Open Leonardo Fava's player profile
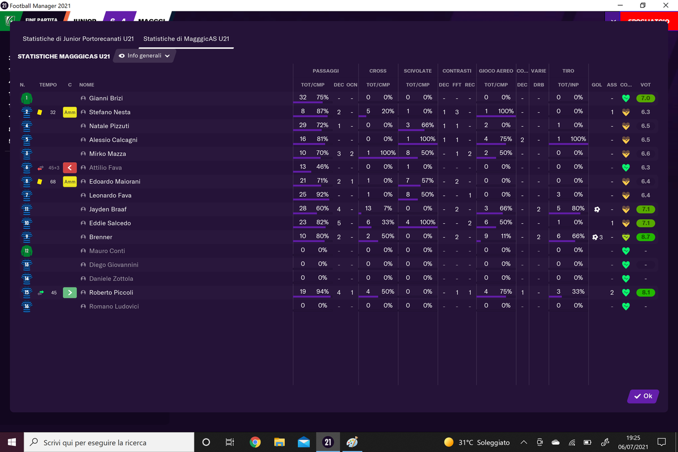 (x=110, y=195)
